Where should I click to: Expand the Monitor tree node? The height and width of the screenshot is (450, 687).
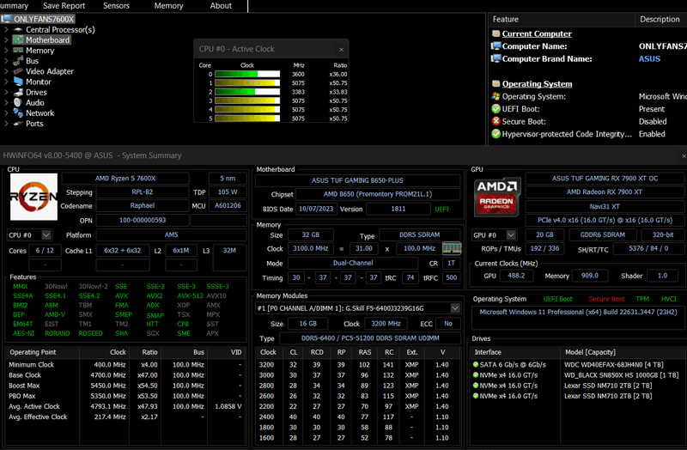click(6, 82)
